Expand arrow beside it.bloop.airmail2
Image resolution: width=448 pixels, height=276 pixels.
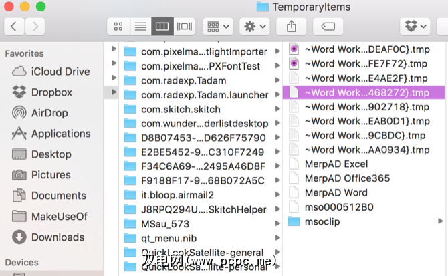(277, 194)
